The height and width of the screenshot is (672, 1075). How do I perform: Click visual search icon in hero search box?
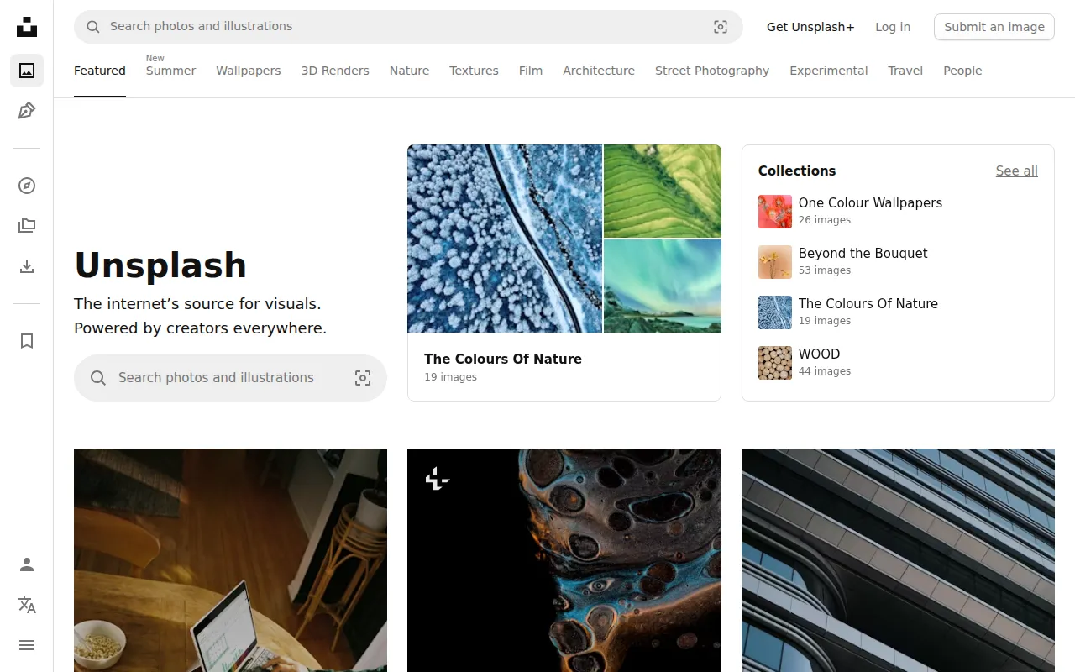coord(363,378)
